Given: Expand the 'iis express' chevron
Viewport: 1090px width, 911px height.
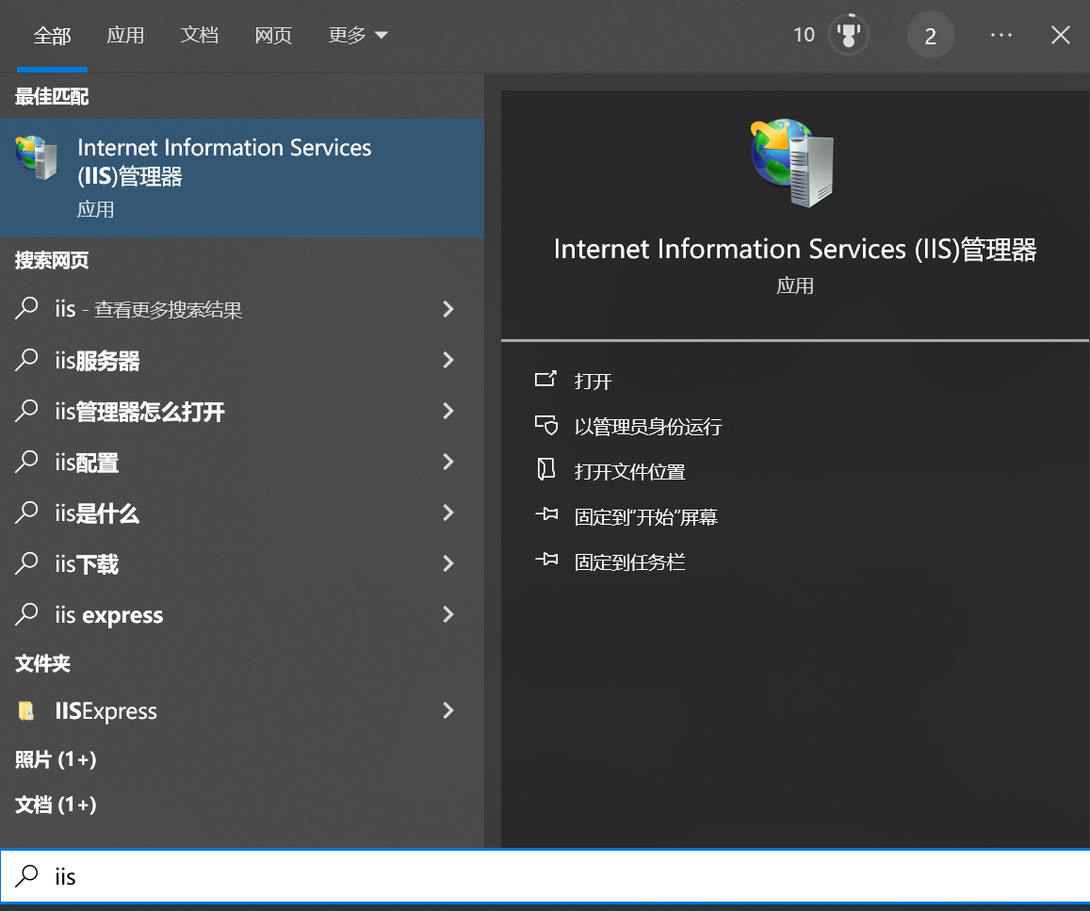Looking at the screenshot, I should [448, 614].
